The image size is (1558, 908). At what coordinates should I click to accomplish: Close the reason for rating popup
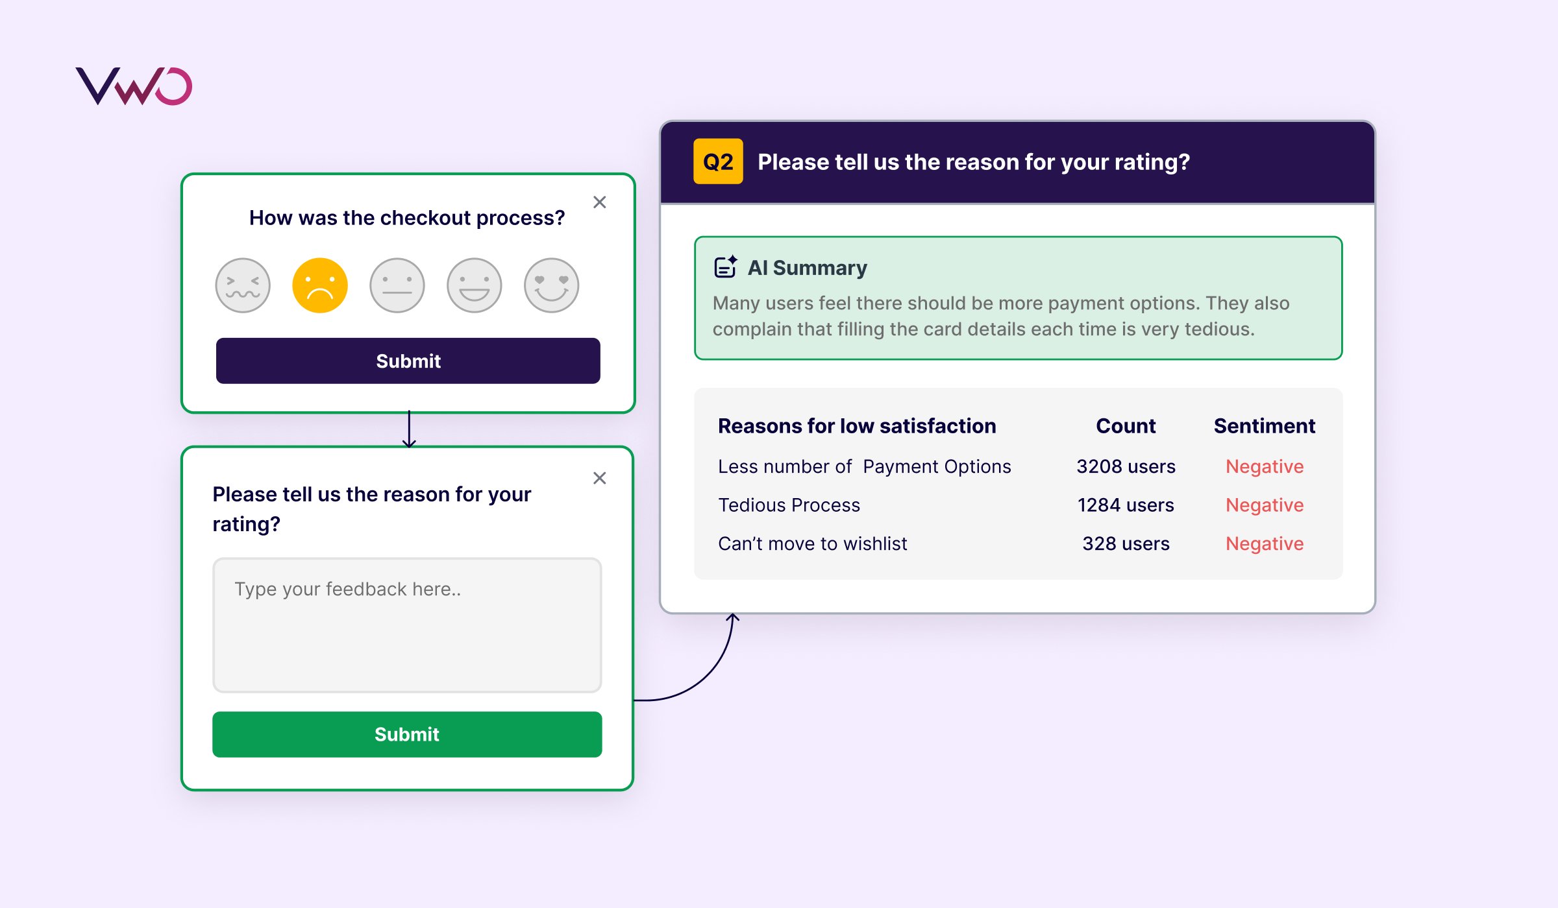click(600, 478)
